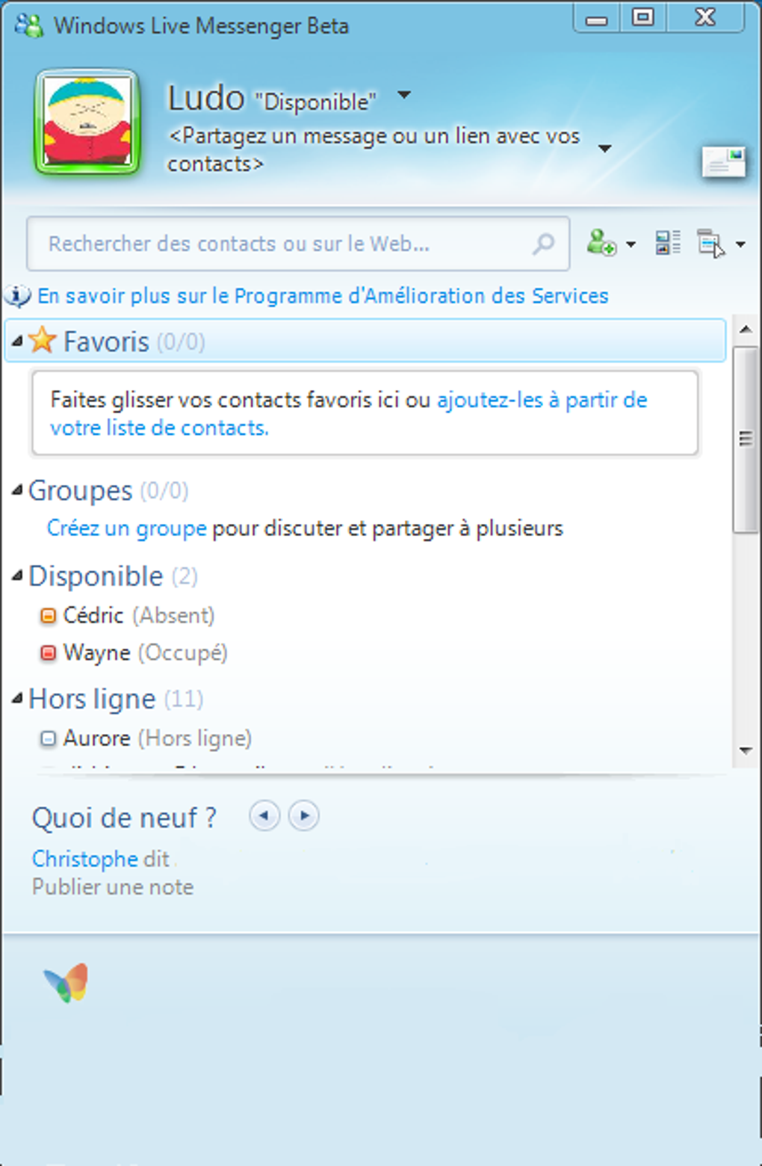Click the Cartman profile picture
The image size is (762, 1166).
point(87,122)
